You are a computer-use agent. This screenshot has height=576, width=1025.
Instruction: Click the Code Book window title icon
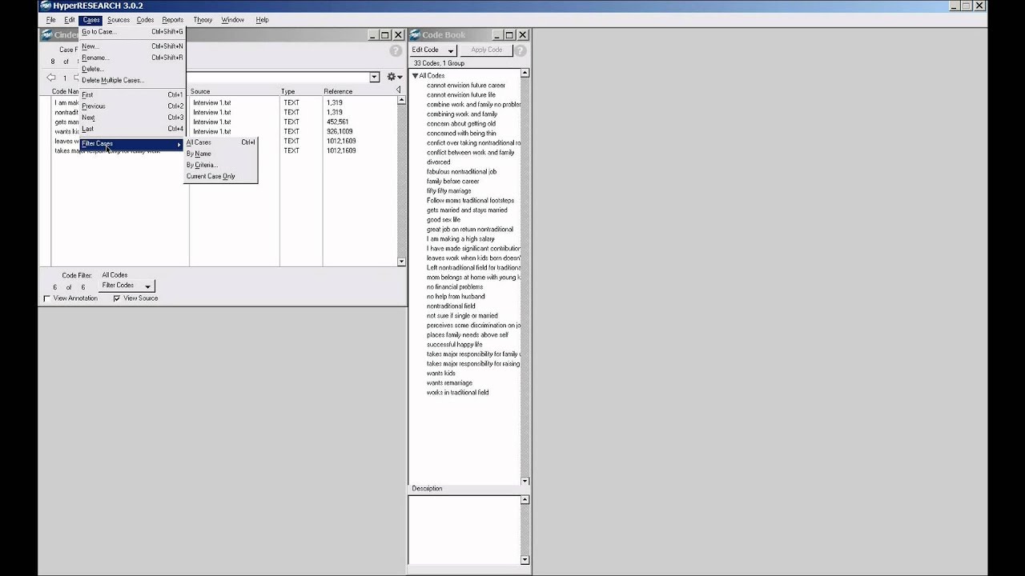(x=416, y=35)
